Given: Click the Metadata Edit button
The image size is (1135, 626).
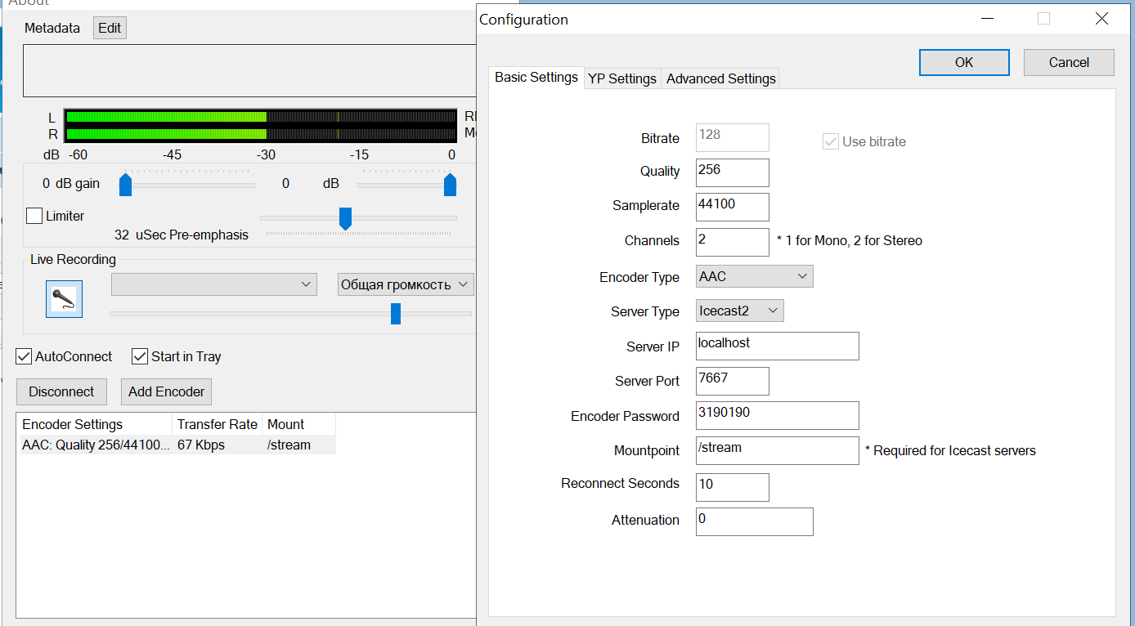Looking at the screenshot, I should (x=110, y=28).
